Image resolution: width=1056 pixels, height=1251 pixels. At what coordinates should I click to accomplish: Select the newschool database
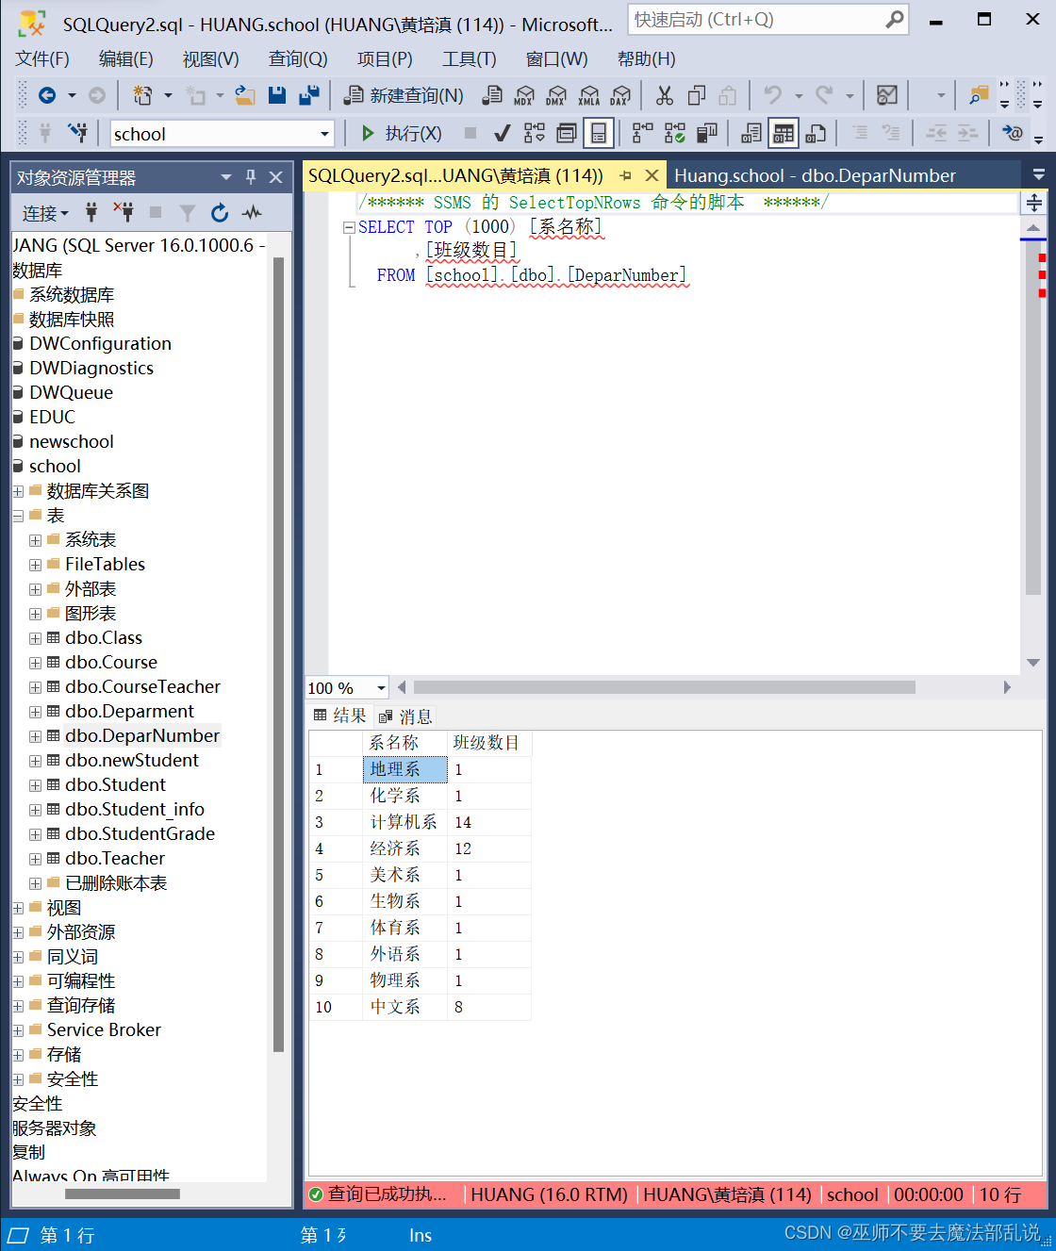(72, 442)
